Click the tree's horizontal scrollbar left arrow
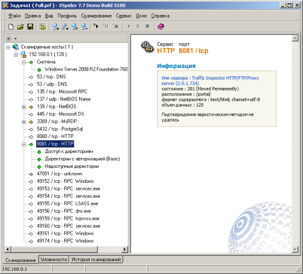 pos(8,249)
